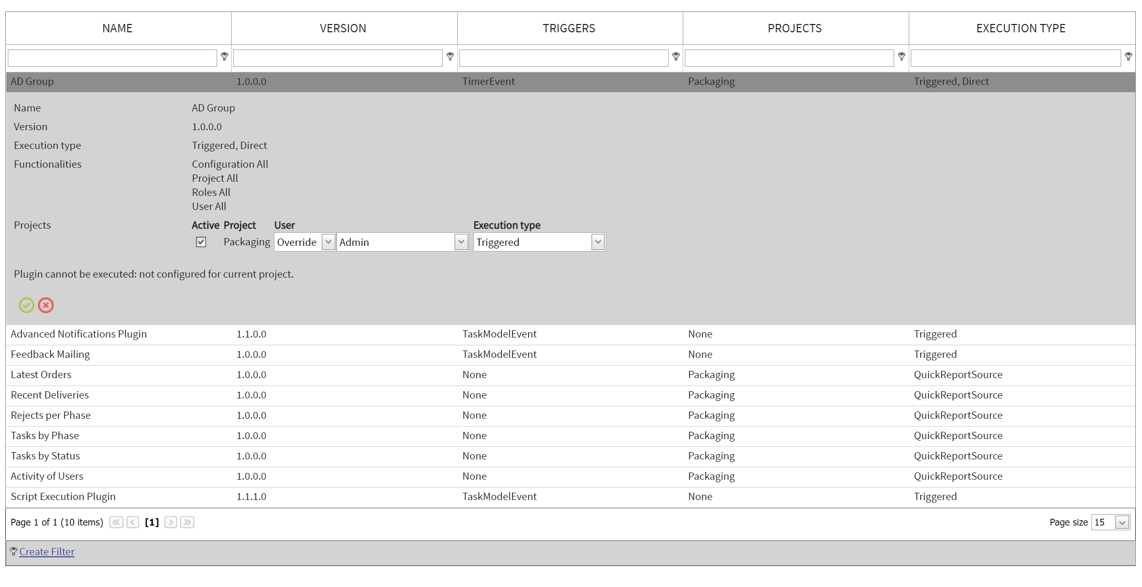1142x587 pixels.
Task: Click the filter icon in the NAME column
Action: point(224,56)
